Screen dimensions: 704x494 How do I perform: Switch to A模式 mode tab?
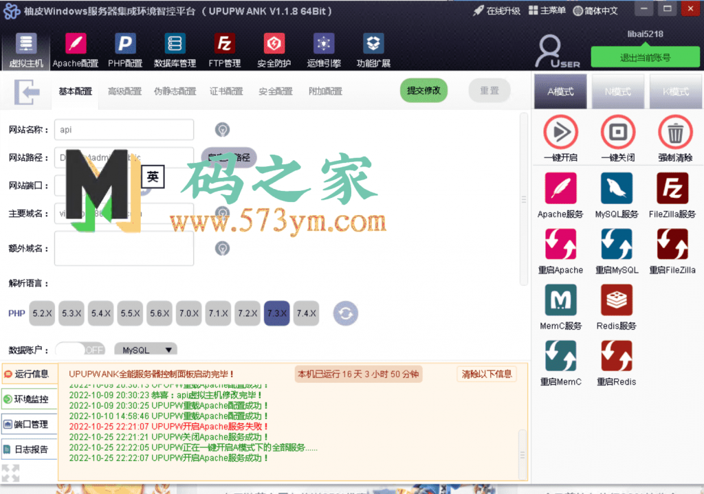560,91
